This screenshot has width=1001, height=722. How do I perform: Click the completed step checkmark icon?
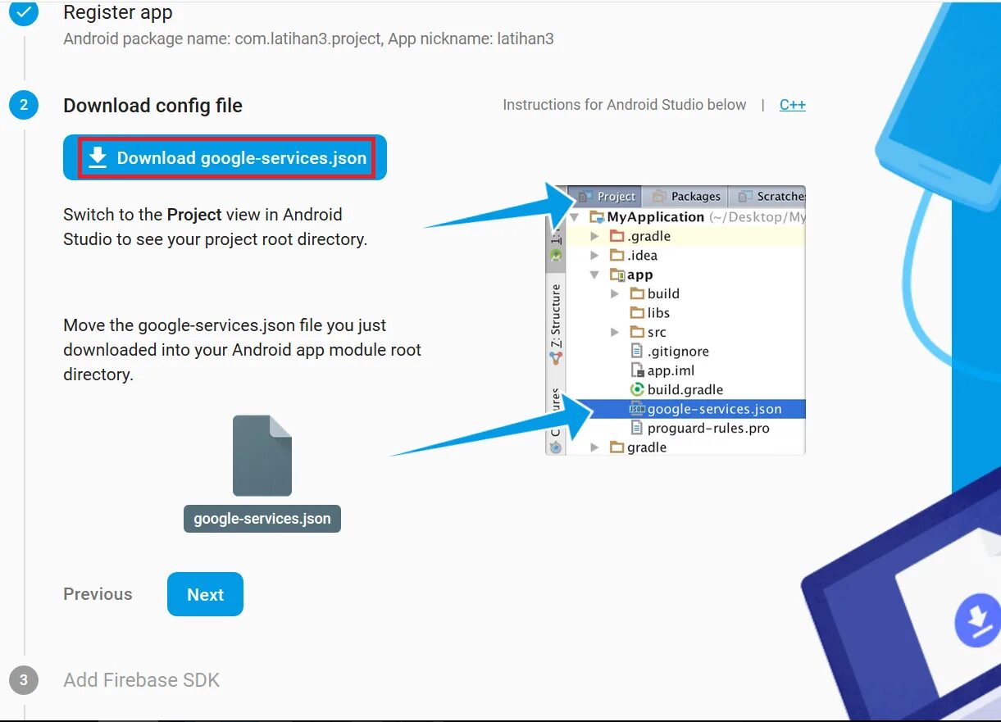tap(24, 12)
